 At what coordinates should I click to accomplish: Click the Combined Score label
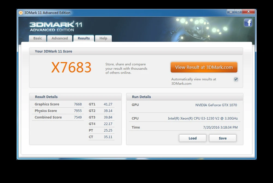(48, 117)
